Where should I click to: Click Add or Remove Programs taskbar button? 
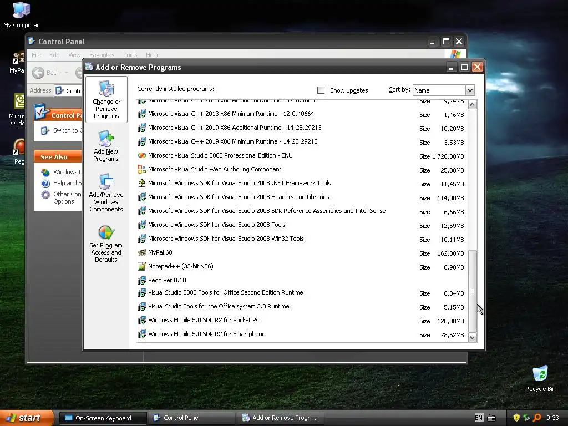pyautogui.click(x=281, y=418)
